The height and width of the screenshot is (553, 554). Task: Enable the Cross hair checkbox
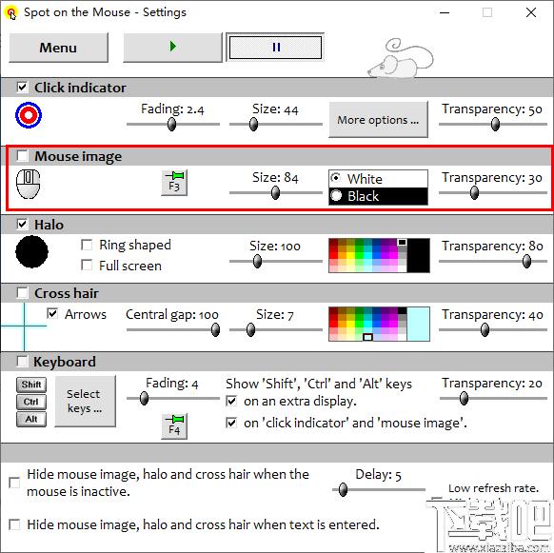click(22, 292)
